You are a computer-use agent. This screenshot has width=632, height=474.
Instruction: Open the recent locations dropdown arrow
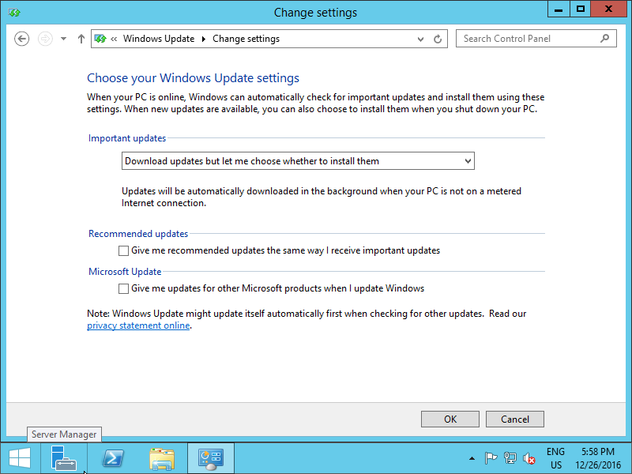click(63, 39)
